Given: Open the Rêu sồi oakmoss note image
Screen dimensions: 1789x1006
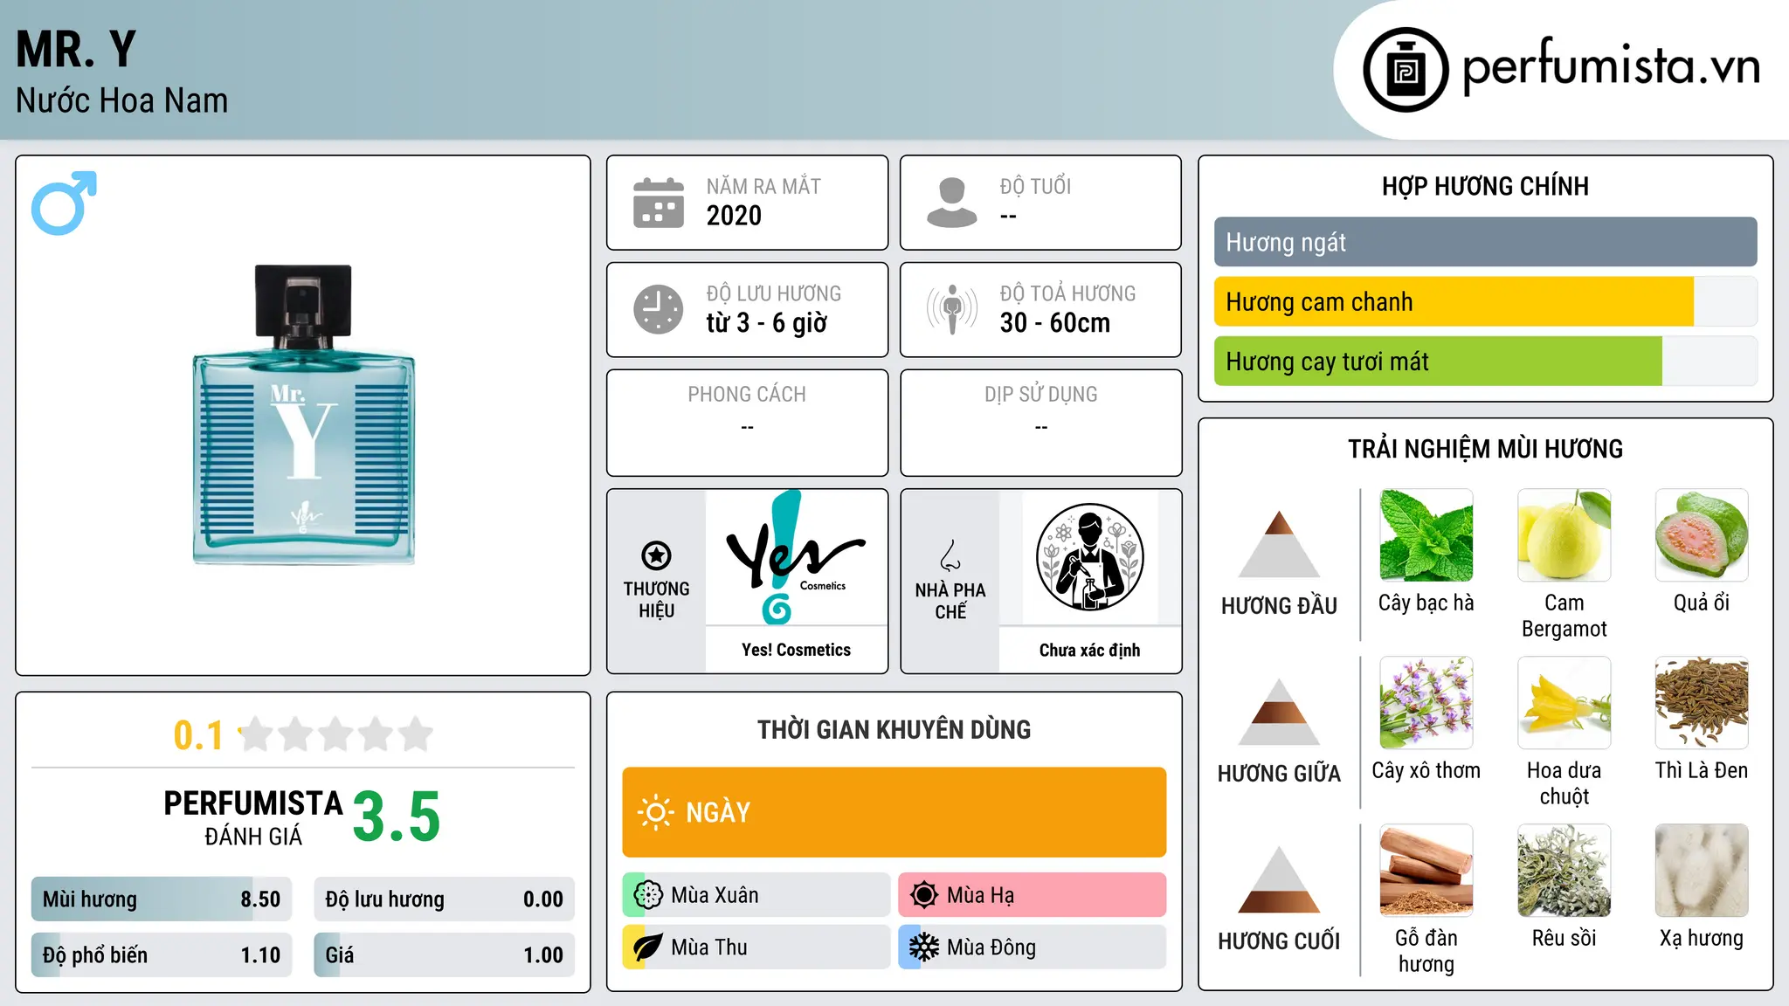Looking at the screenshot, I should tap(1564, 871).
